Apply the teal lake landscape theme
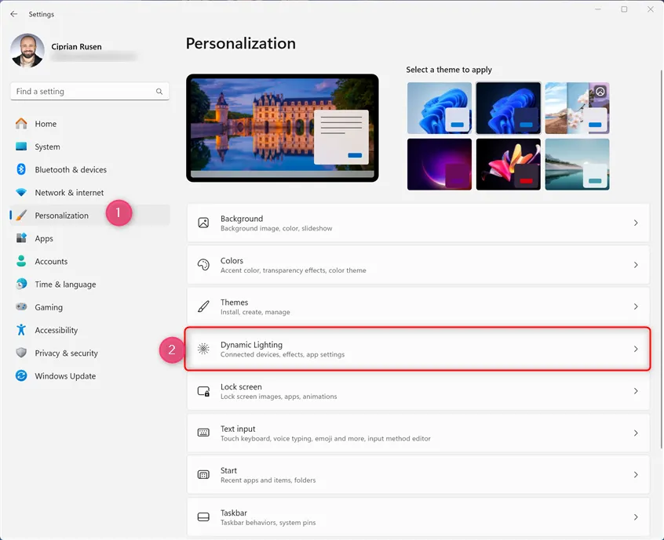Image resolution: width=664 pixels, height=540 pixels. [x=577, y=164]
